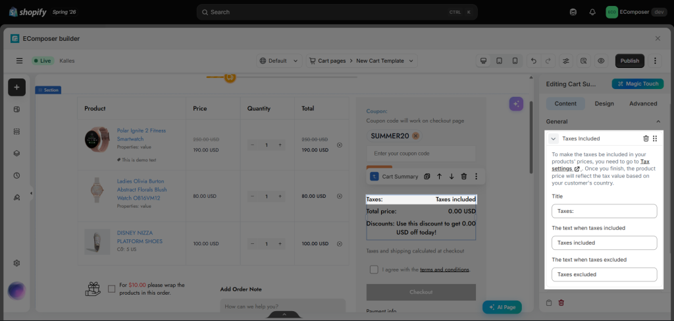Toggle the preview eye icon
The width and height of the screenshot is (674, 321).
coord(601,61)
